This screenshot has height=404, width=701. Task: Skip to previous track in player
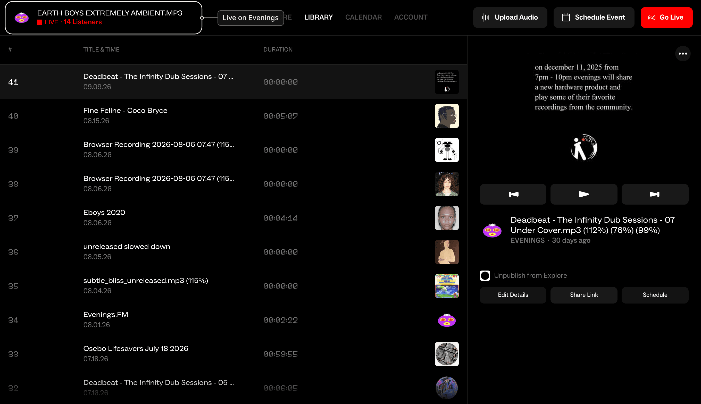pyautogui.click(x=513, y=194)
